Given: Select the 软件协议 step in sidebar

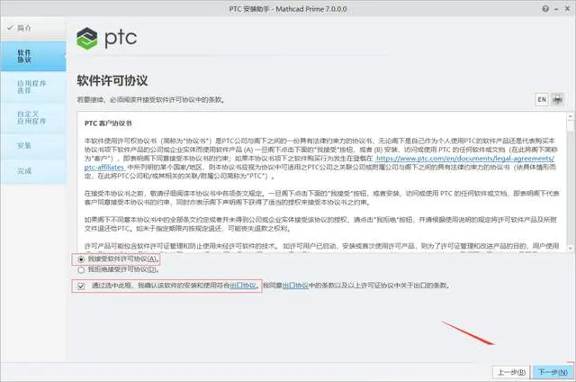Looking at the screenshot, I should (x=33, y=56).
